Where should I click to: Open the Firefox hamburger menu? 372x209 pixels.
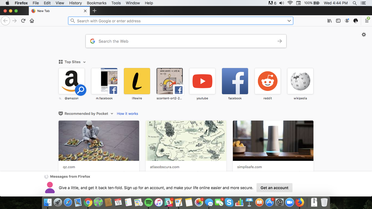pos(367,21)
